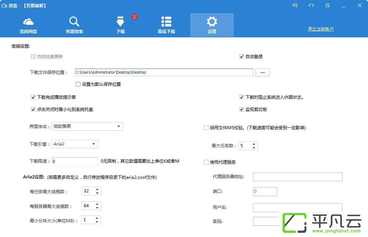Enable 启用文件M5校验 checkbox
The width and height of the screenshot is (368, 237).
click(x=206, y=128)
